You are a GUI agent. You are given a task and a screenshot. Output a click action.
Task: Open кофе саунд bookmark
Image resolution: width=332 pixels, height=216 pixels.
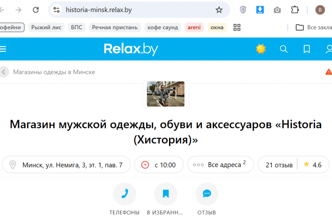(x=163, y=27)
